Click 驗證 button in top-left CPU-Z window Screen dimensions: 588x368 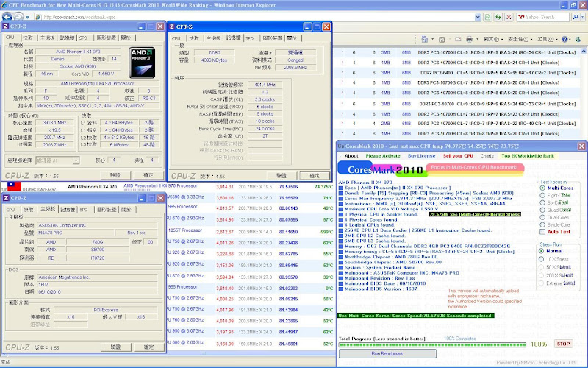(115, 175)
